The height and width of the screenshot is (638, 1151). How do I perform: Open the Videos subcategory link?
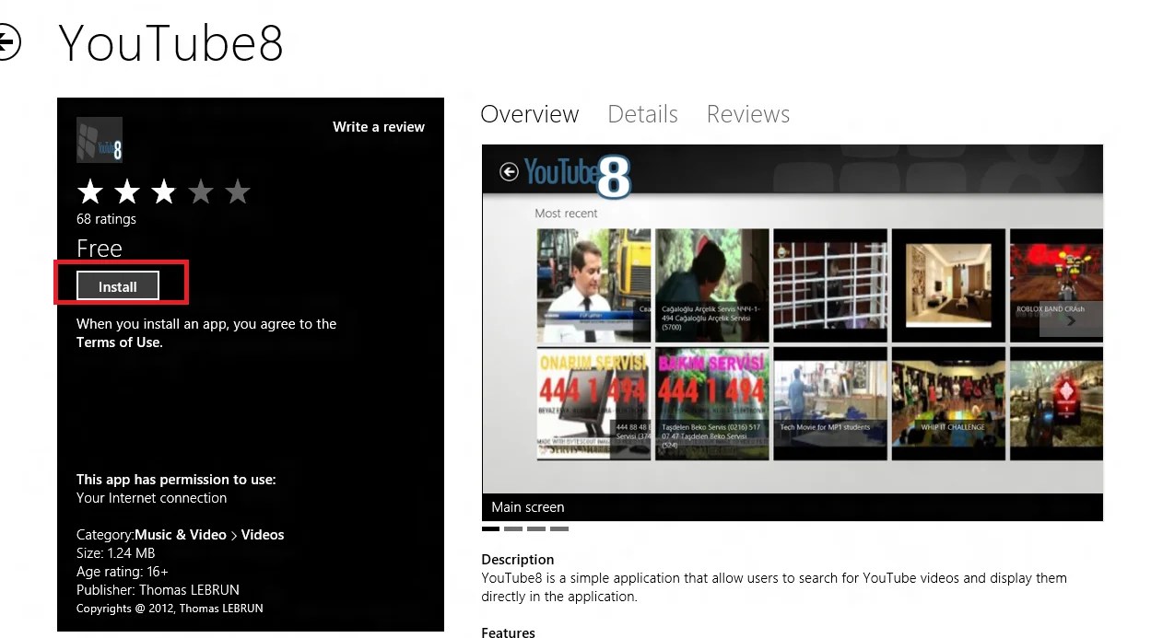tap(263, 535)
